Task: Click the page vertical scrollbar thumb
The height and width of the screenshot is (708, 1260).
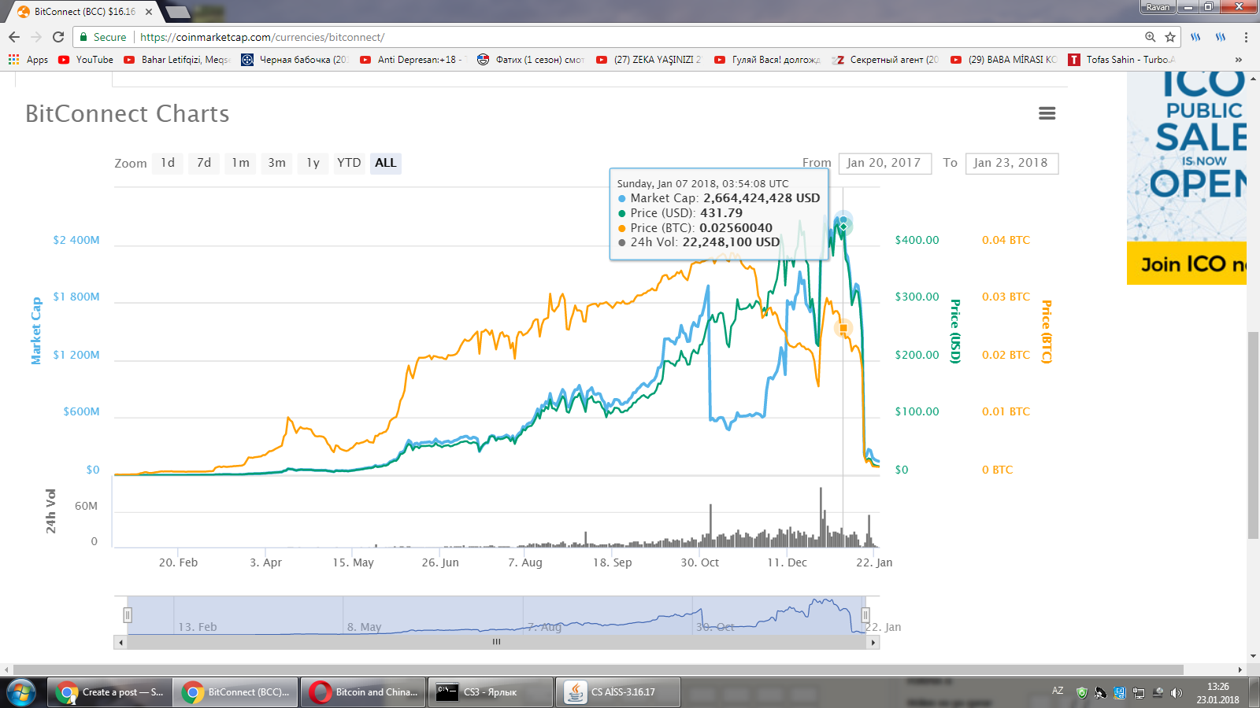Action: (x=1253, y=435)
